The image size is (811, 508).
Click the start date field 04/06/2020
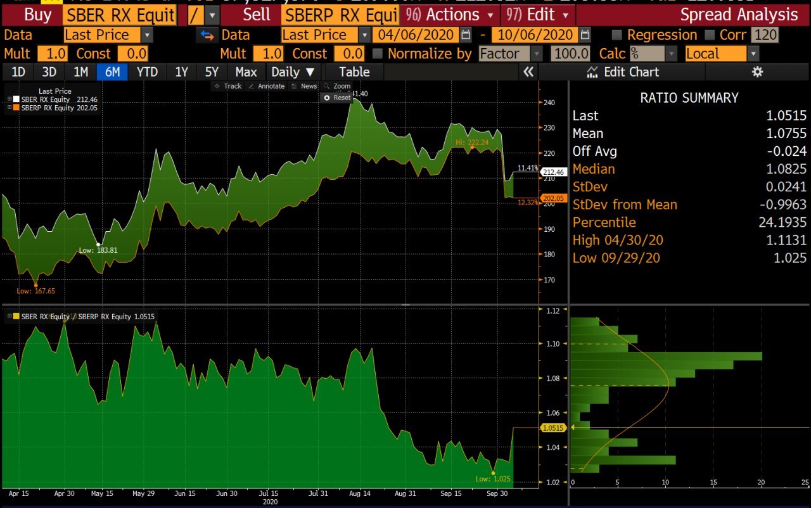pos(416,35)
